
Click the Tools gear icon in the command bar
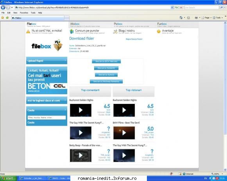[214, 18]
